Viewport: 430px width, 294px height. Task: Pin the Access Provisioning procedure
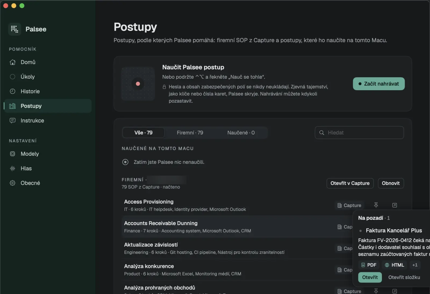tap(376, 205)
